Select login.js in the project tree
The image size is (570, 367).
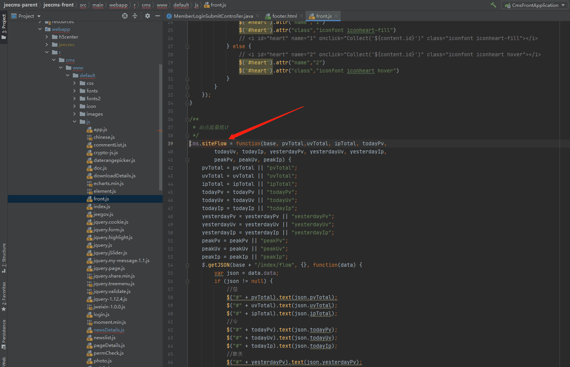tap(101, 315)
